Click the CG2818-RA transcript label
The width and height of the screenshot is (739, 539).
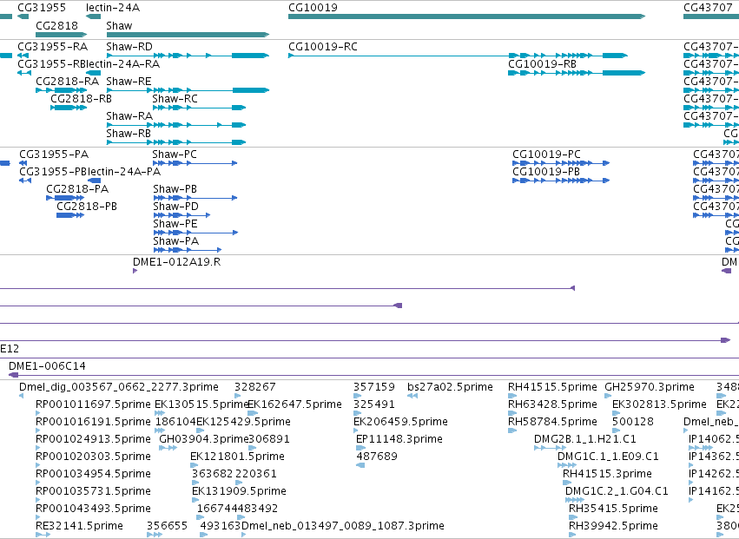(68, 82)
